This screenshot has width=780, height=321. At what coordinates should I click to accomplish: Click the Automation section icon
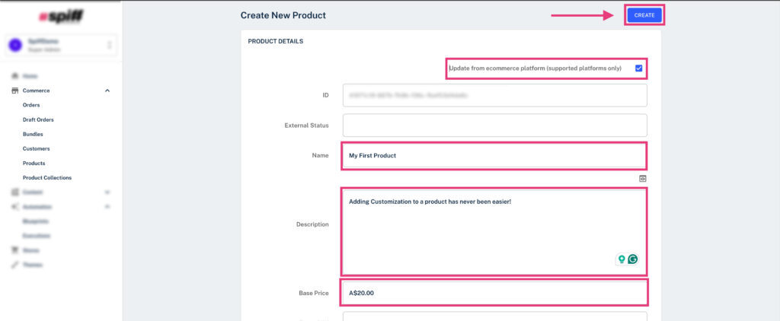click(x=15, y=207)
